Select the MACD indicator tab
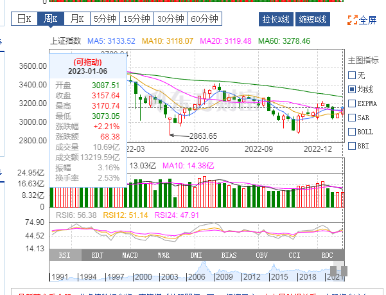 pyautogui.click(x=130, y=255)
